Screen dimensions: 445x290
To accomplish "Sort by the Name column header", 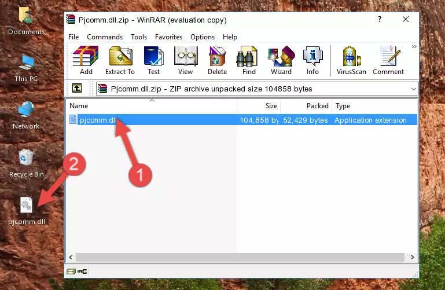I will [x=152, y=106].
